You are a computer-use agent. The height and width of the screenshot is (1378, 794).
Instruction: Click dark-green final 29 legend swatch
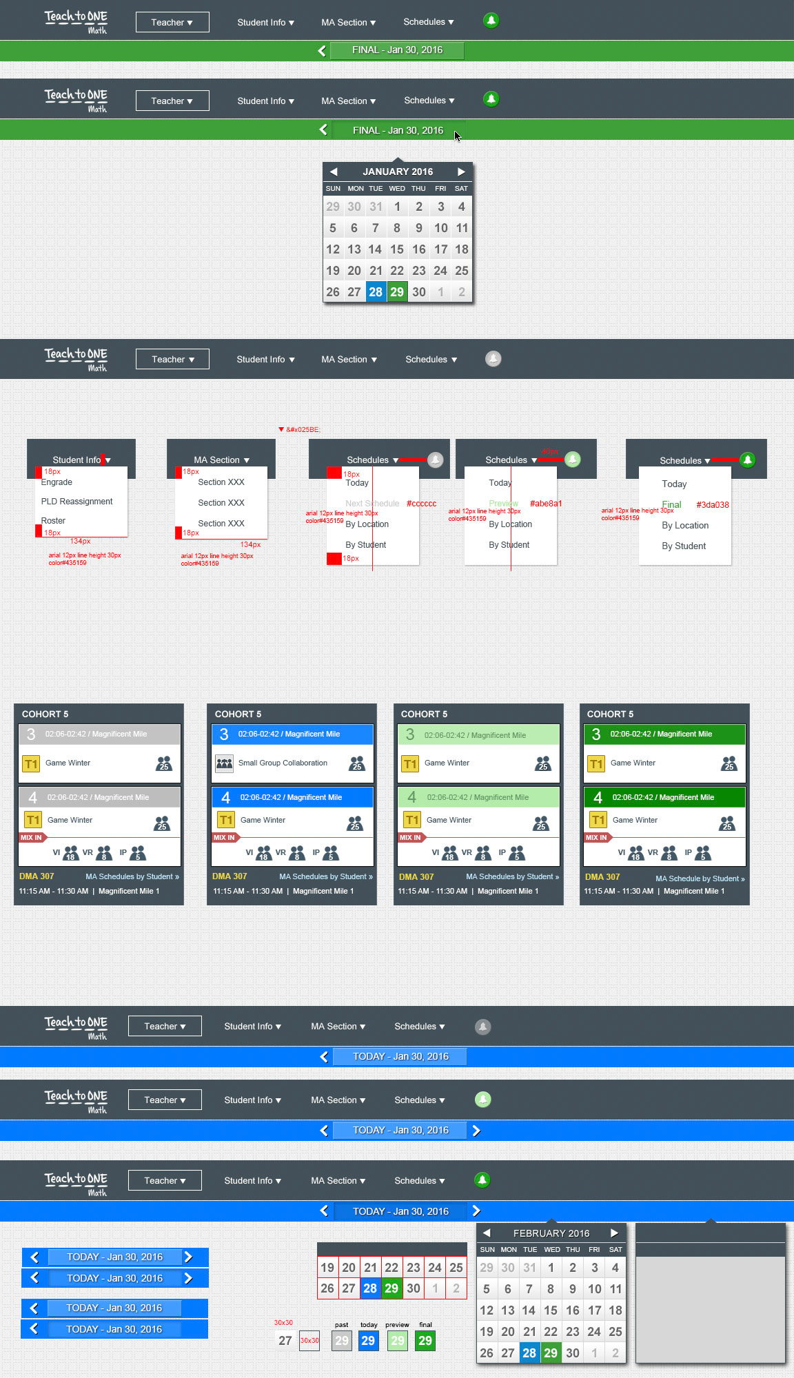425,1341
